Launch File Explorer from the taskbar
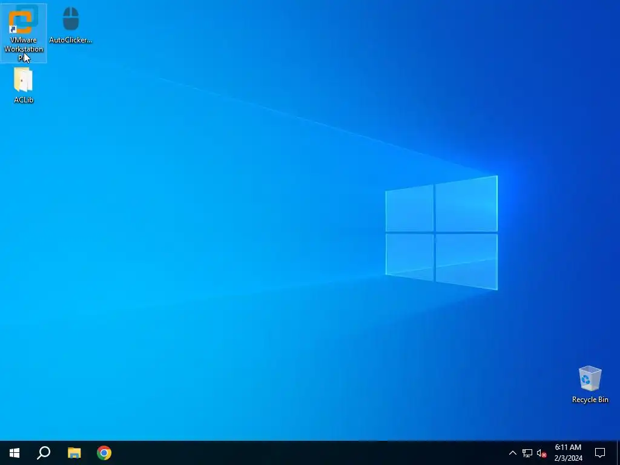Viewport: 620px width, 465px height. 74,453
